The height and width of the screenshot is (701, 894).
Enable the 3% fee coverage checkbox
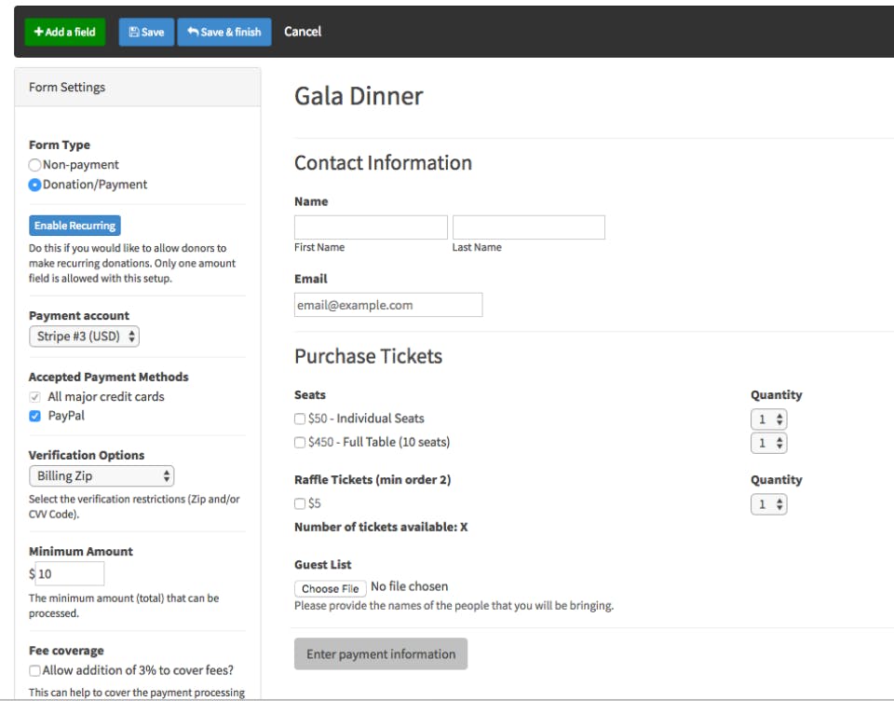[35, 670]
